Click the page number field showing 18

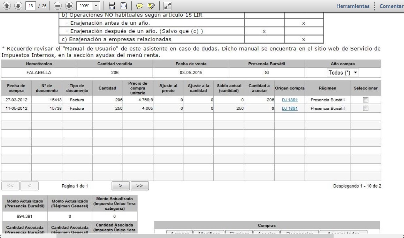click(30, 6)
